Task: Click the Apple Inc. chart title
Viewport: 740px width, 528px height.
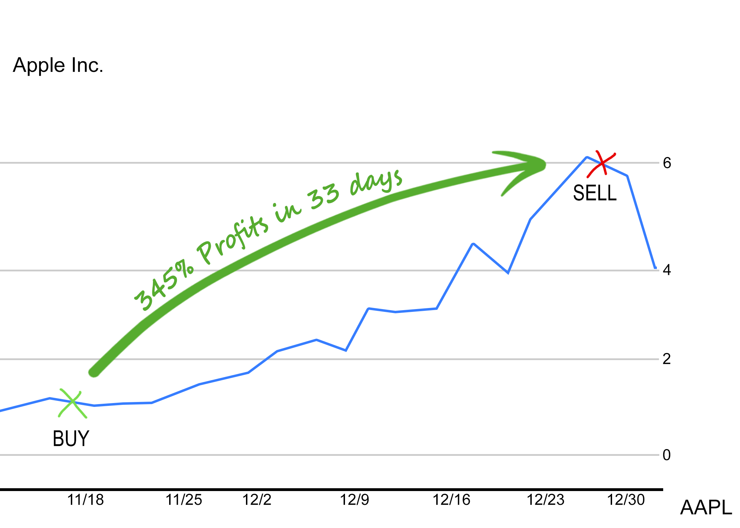Action: [x=58, y=65]
